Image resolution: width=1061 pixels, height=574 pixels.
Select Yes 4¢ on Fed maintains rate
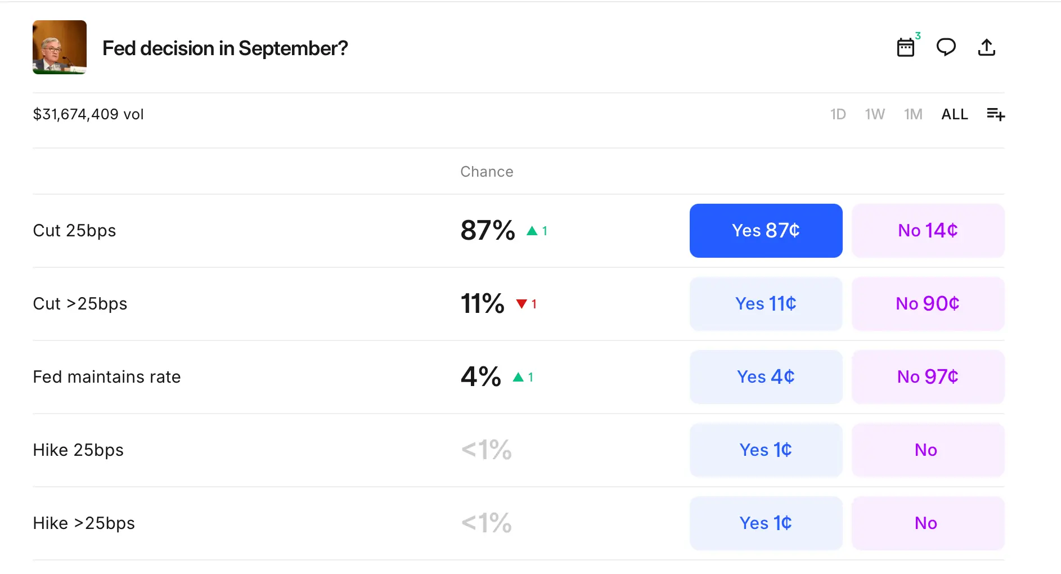[x=766, y=377]
